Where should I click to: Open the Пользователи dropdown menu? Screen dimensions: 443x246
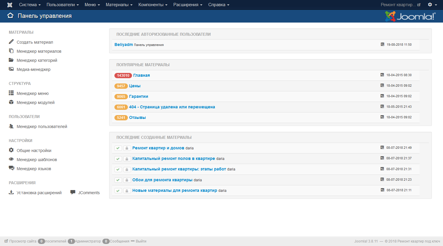(x=62, y=5)
